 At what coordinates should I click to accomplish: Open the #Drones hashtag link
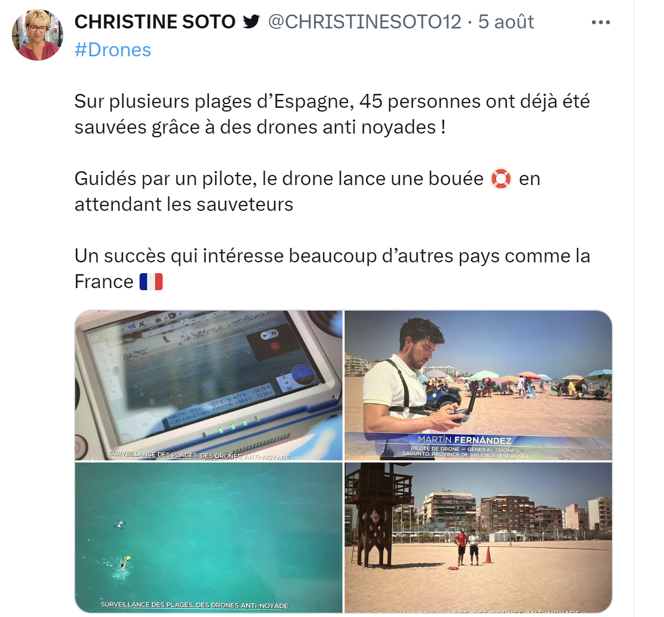pos(113,50)
